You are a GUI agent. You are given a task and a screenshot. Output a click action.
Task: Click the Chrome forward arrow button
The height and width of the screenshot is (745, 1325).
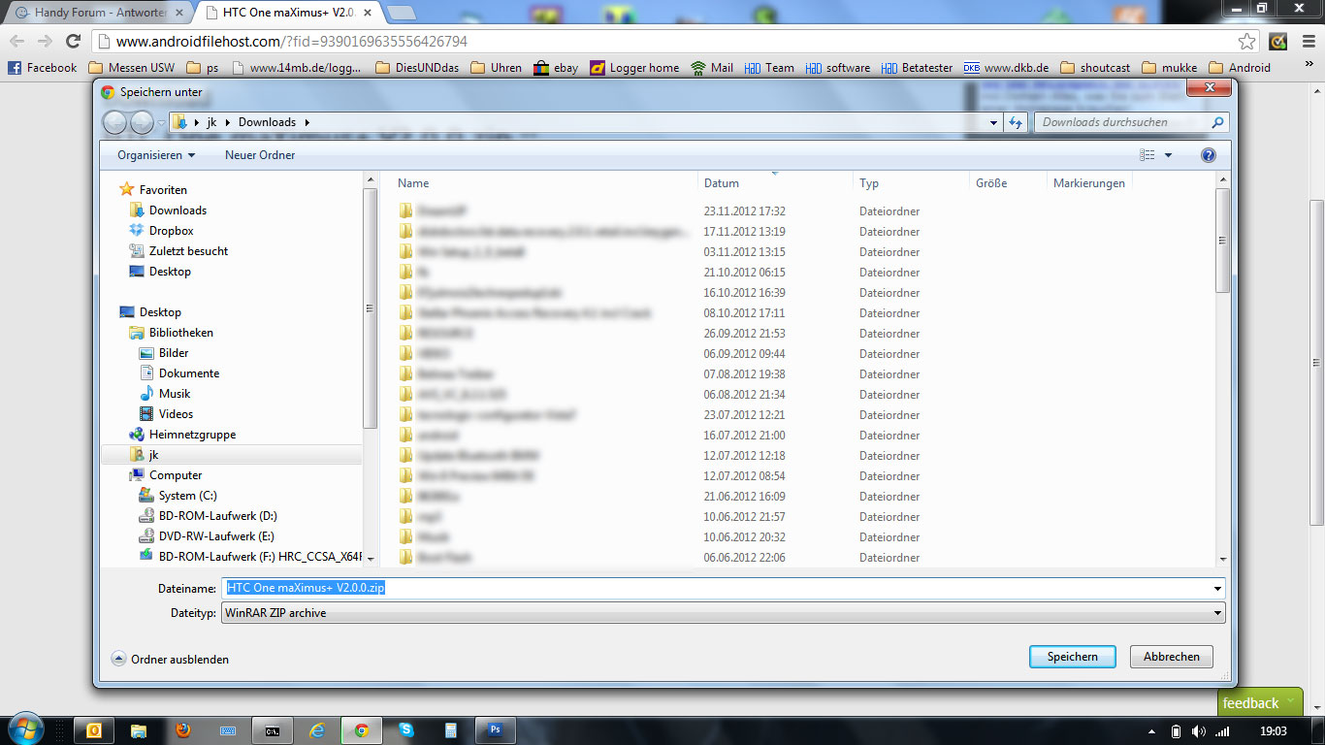[45, 41]
